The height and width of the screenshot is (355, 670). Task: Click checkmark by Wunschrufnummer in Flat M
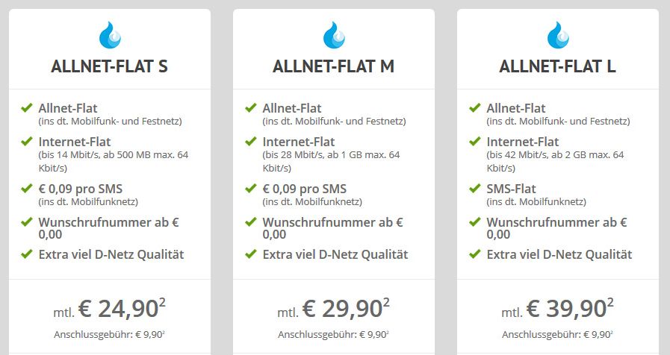click(x=250, y=222)
